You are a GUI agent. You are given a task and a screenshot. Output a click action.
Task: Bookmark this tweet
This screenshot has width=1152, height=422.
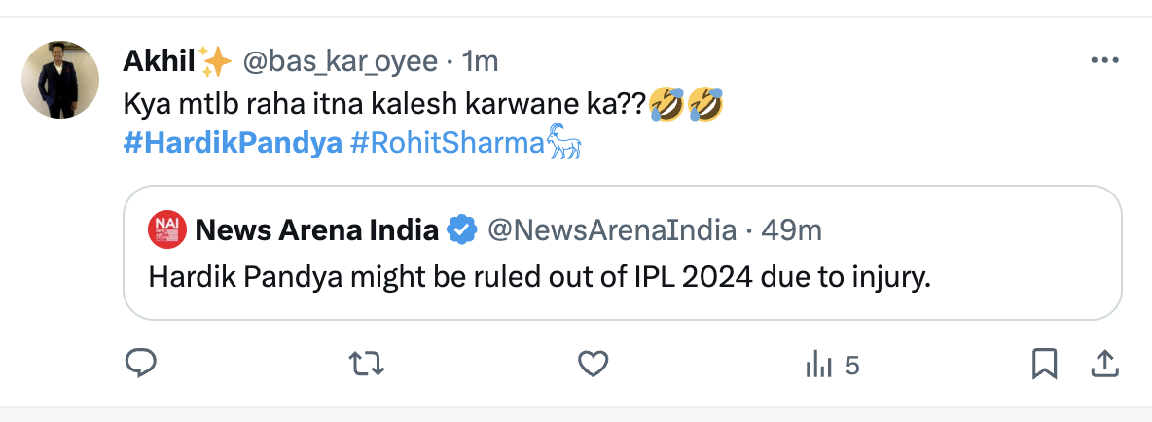[1044, 365]
